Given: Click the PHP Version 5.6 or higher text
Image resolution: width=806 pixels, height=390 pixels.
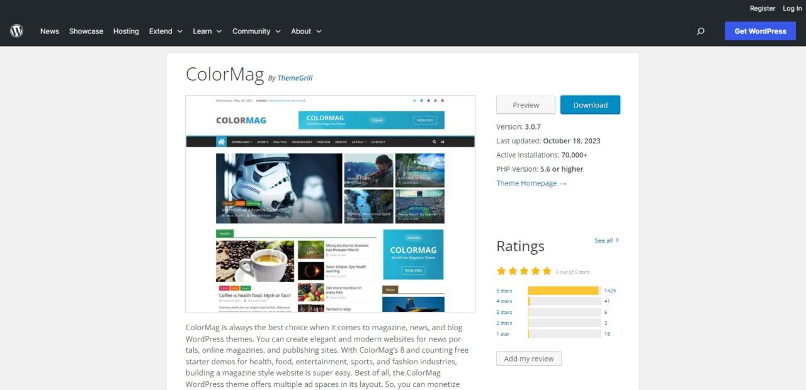Looking at the screenshot, I should point(540,169).
